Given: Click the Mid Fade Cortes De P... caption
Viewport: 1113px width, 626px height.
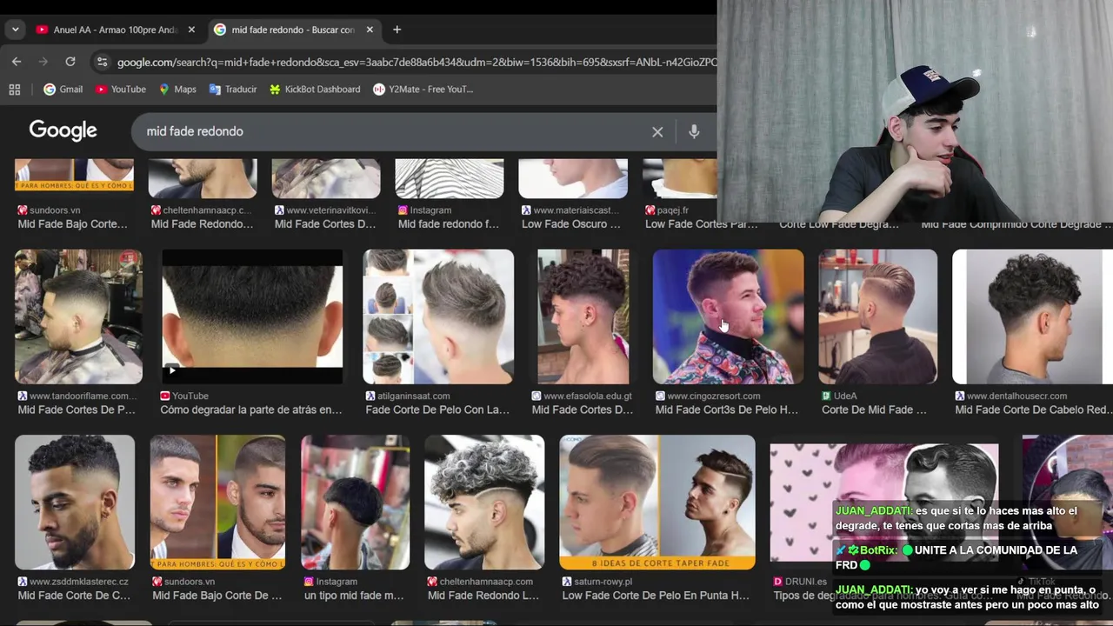Looking at the screenshot, I should pyautogui.click(x=77, y=410).
